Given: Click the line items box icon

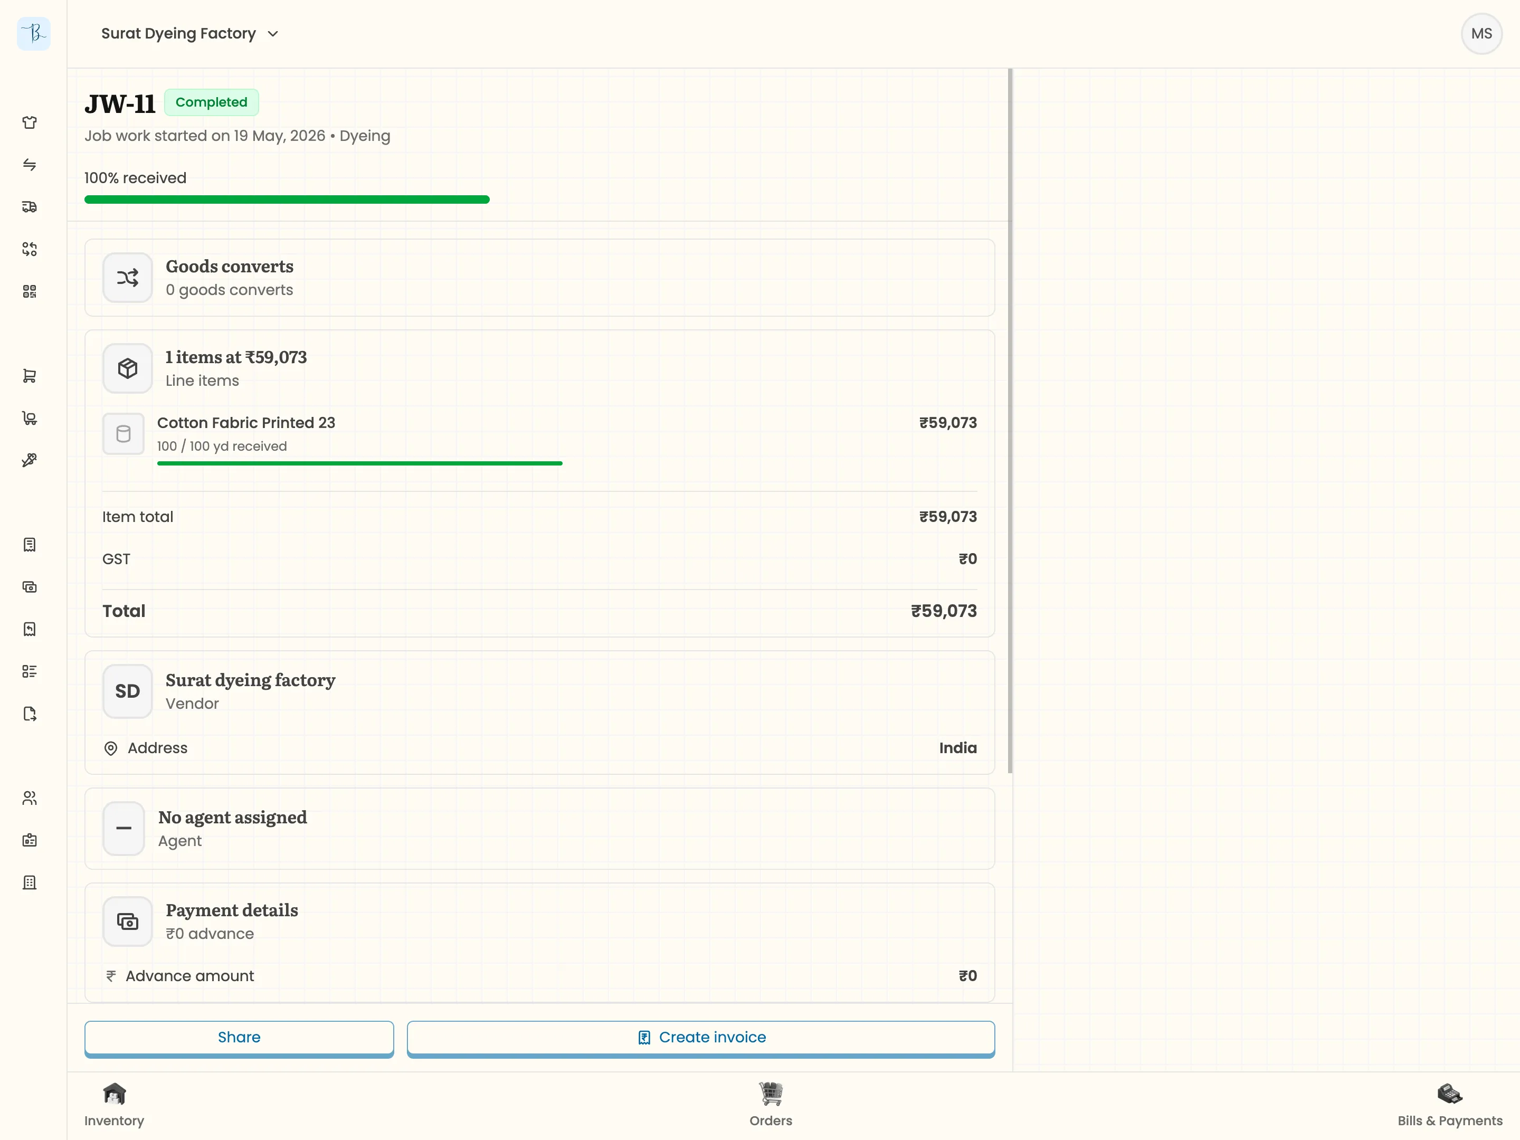Looking at the screenshot, I should pyautogui.click(x=127, y=368).
